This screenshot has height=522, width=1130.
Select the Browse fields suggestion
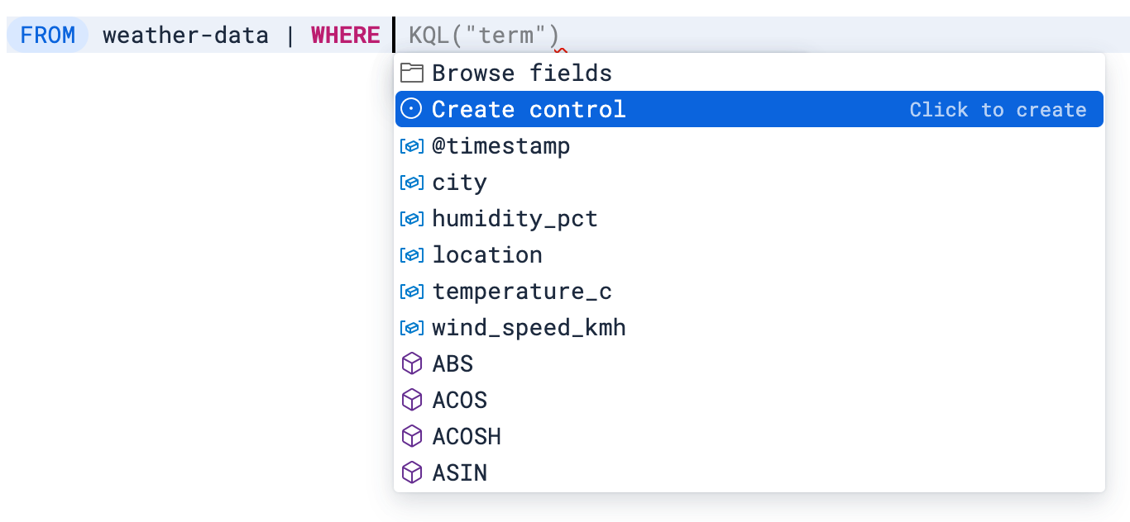[x=521, y=73]
